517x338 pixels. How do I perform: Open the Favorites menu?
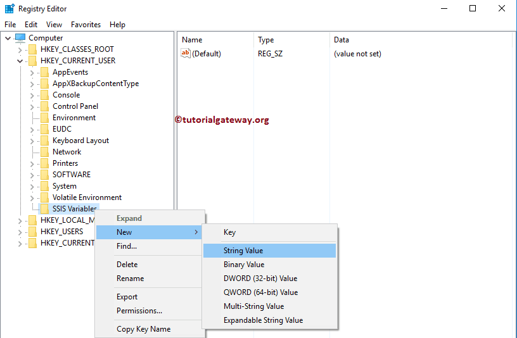[x=86, y=25]
